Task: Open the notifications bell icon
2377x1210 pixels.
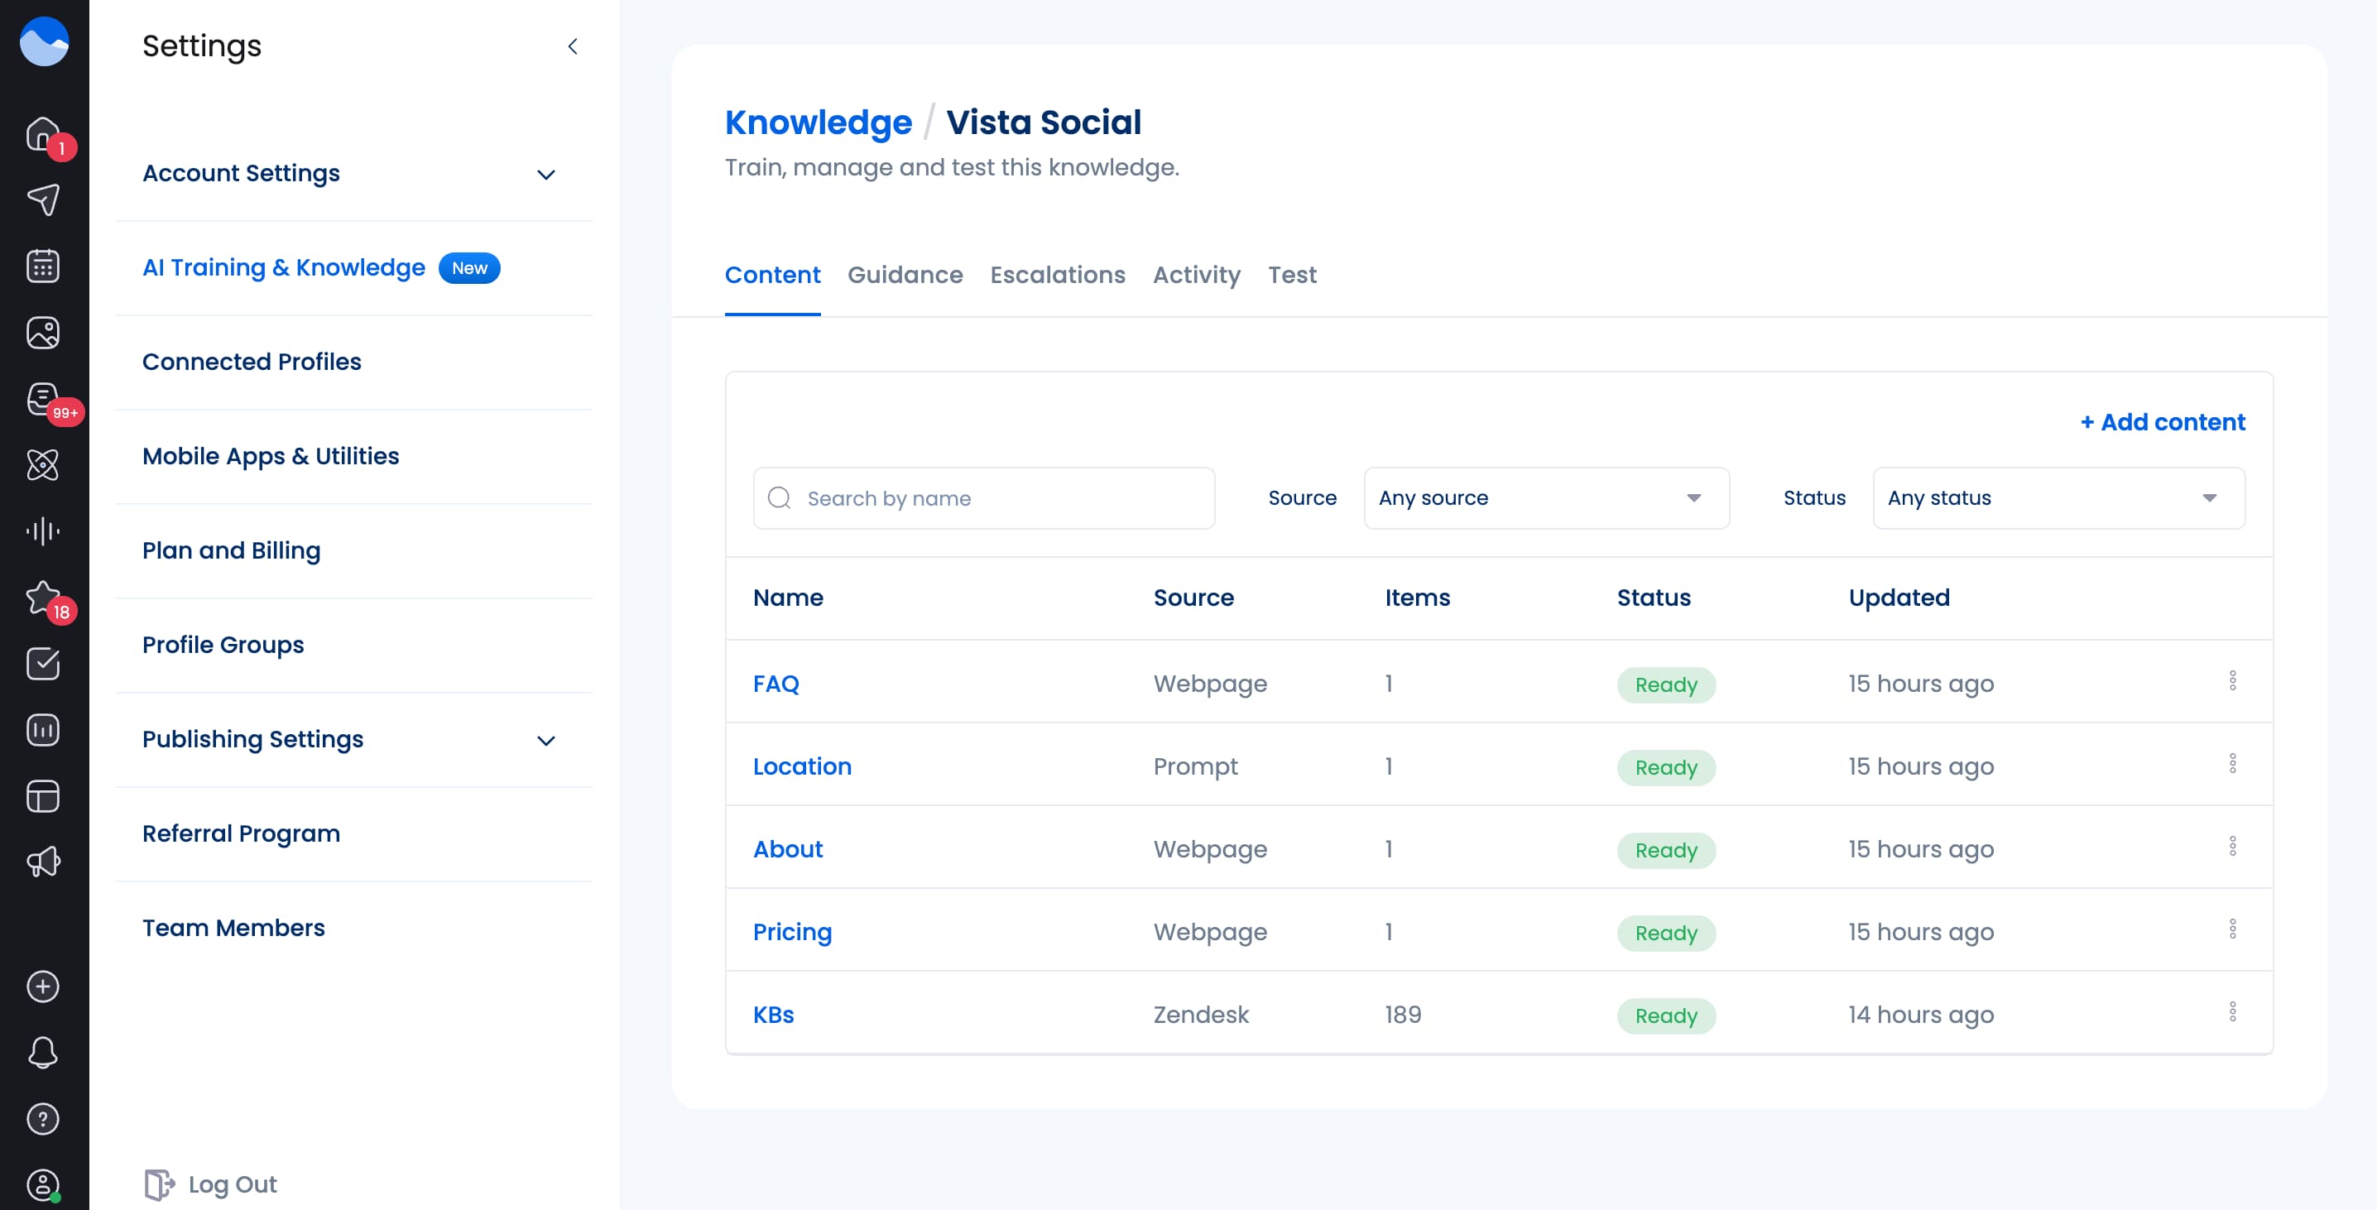Action: coord(42,1052)
